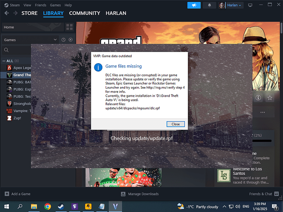Open the Friends menu
Viewport: 283px width, 212px height.
41,5
